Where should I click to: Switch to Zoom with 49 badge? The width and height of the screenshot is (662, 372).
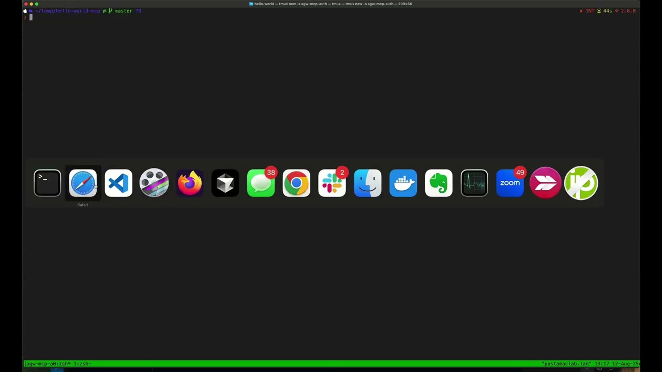510,183
